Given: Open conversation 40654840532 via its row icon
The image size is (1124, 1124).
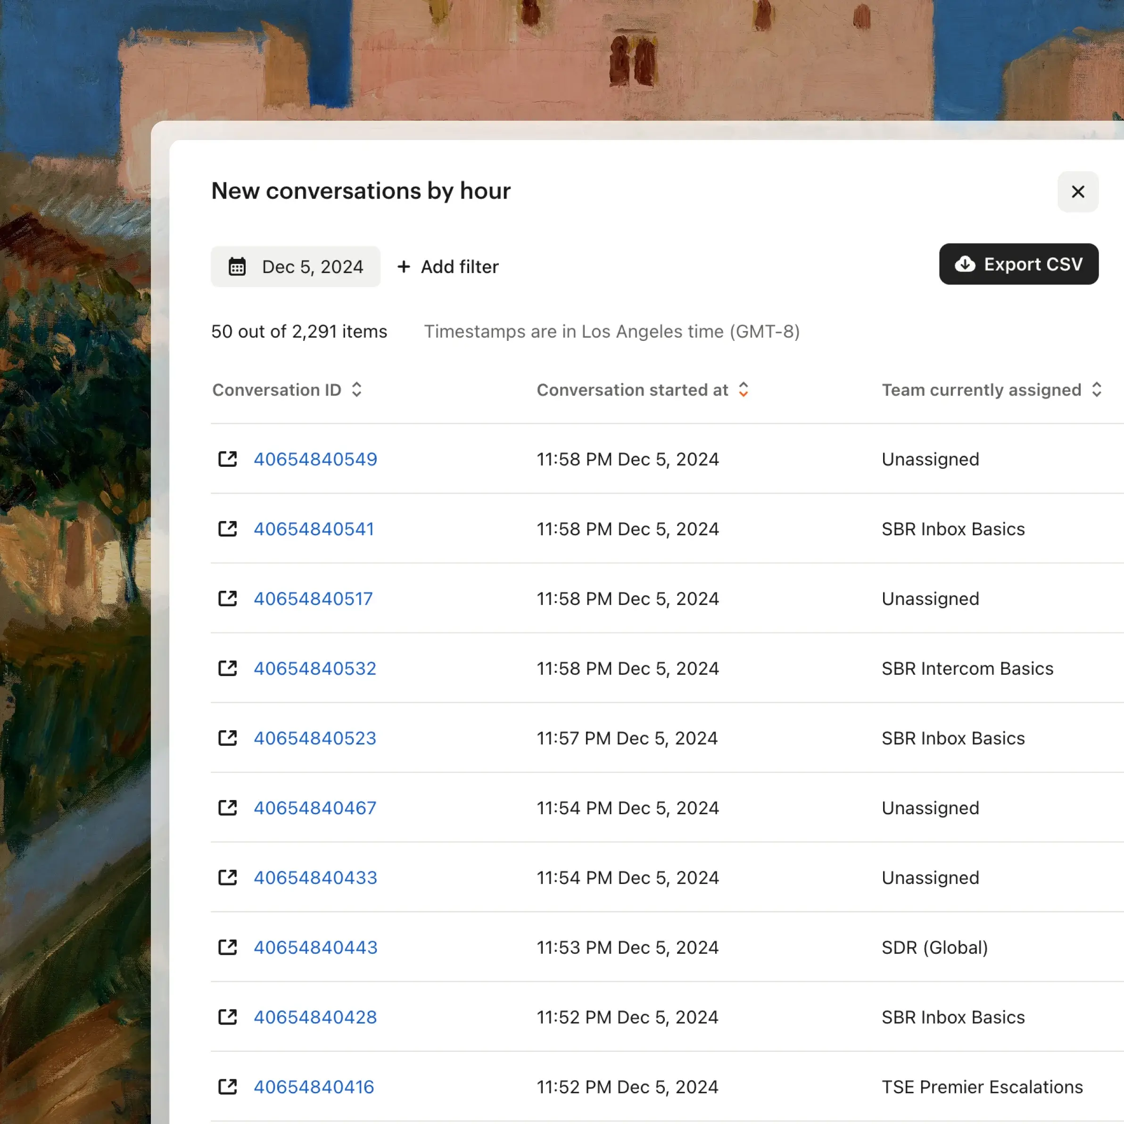Looking at the screenshot, I should [x=227, y=669].
